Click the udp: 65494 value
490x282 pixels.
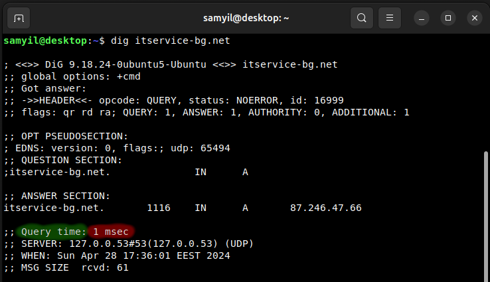pos(201,149)
